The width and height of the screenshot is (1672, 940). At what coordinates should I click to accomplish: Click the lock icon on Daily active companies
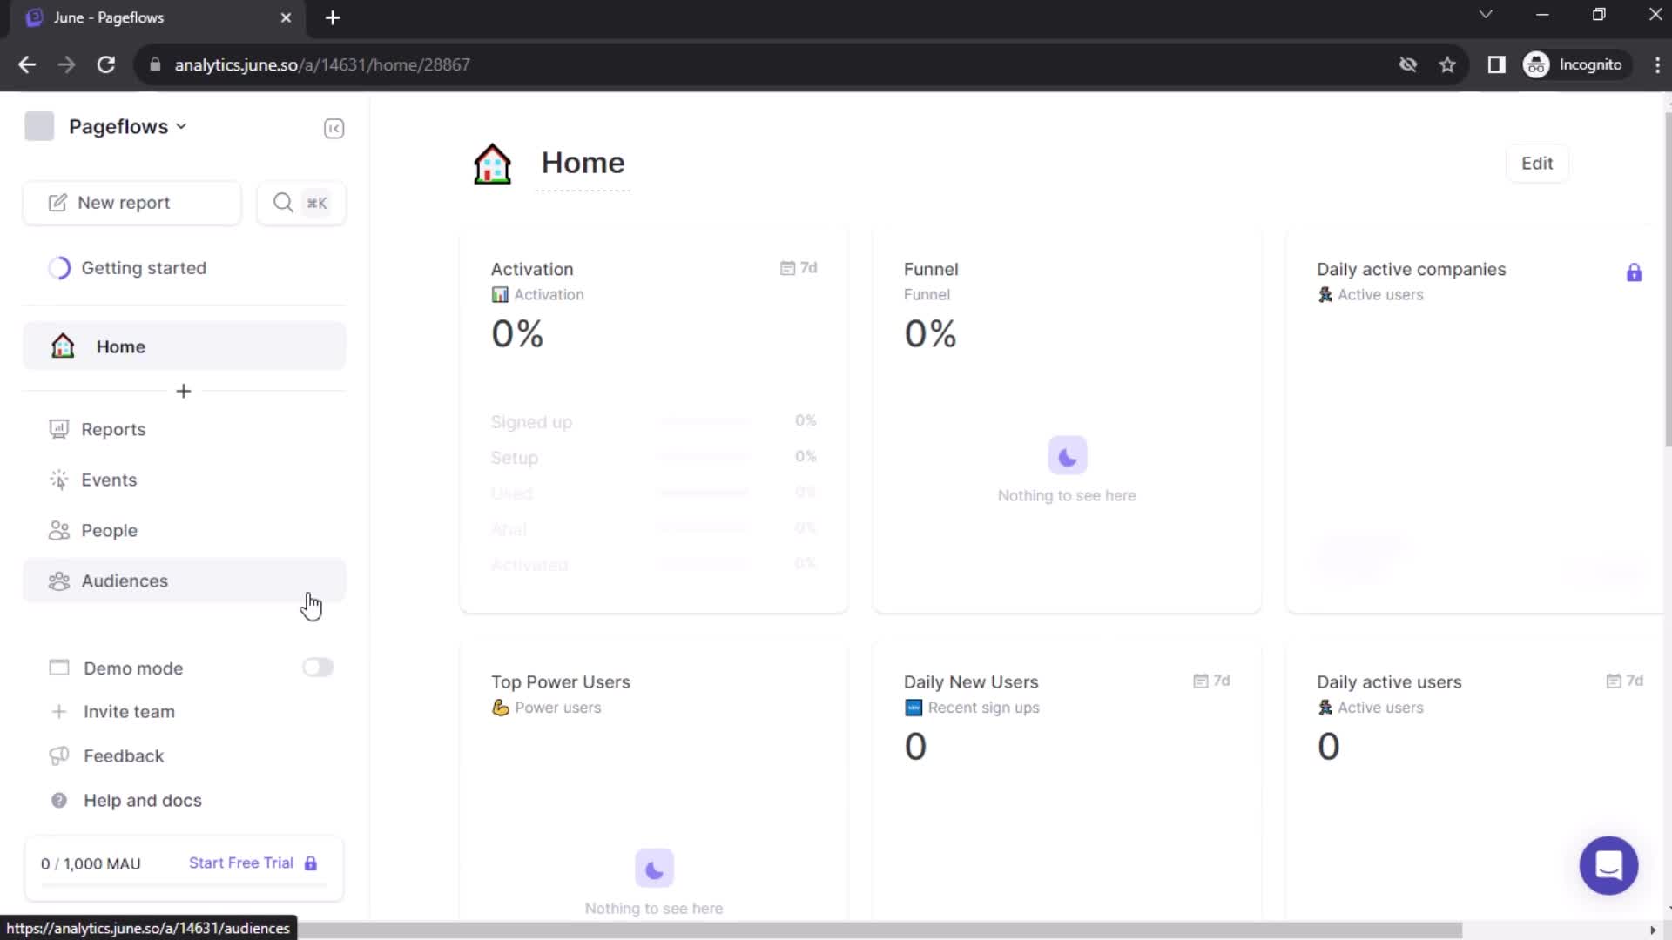[x=1634, y=272]
